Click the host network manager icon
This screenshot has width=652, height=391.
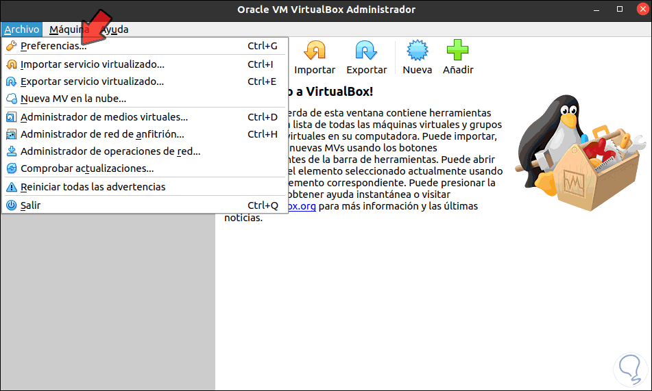pyautogui.click(x=12, y=134)
